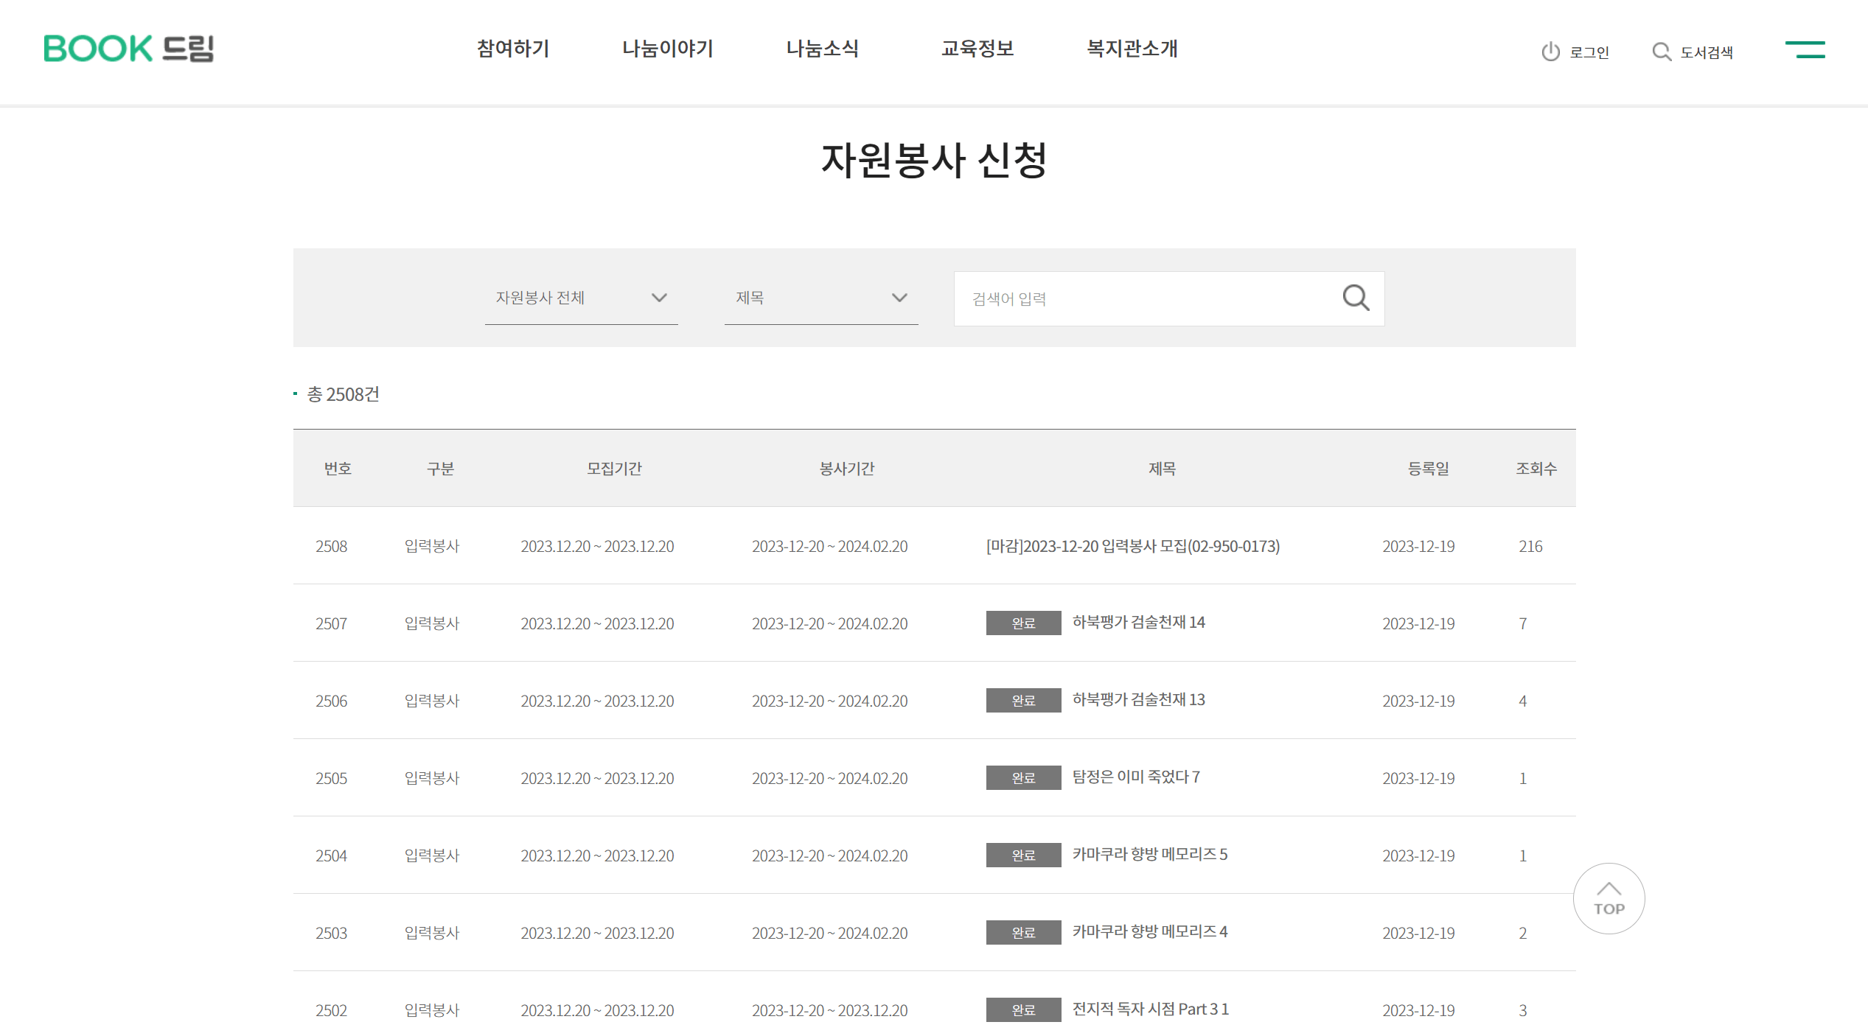Open the 나눔이야기 menu
This screenshot has width=1868, height=1036.
668,49
